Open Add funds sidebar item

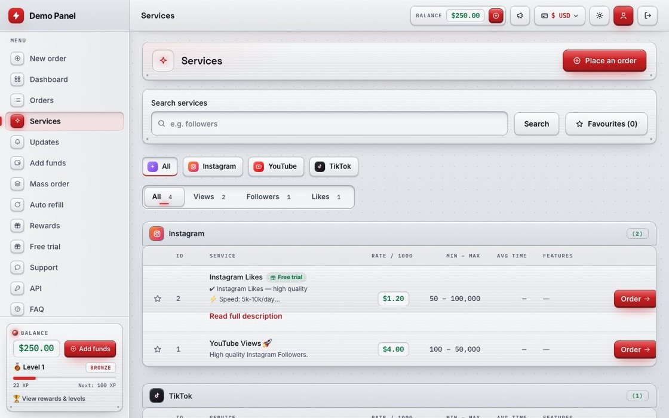click(65, 163)
